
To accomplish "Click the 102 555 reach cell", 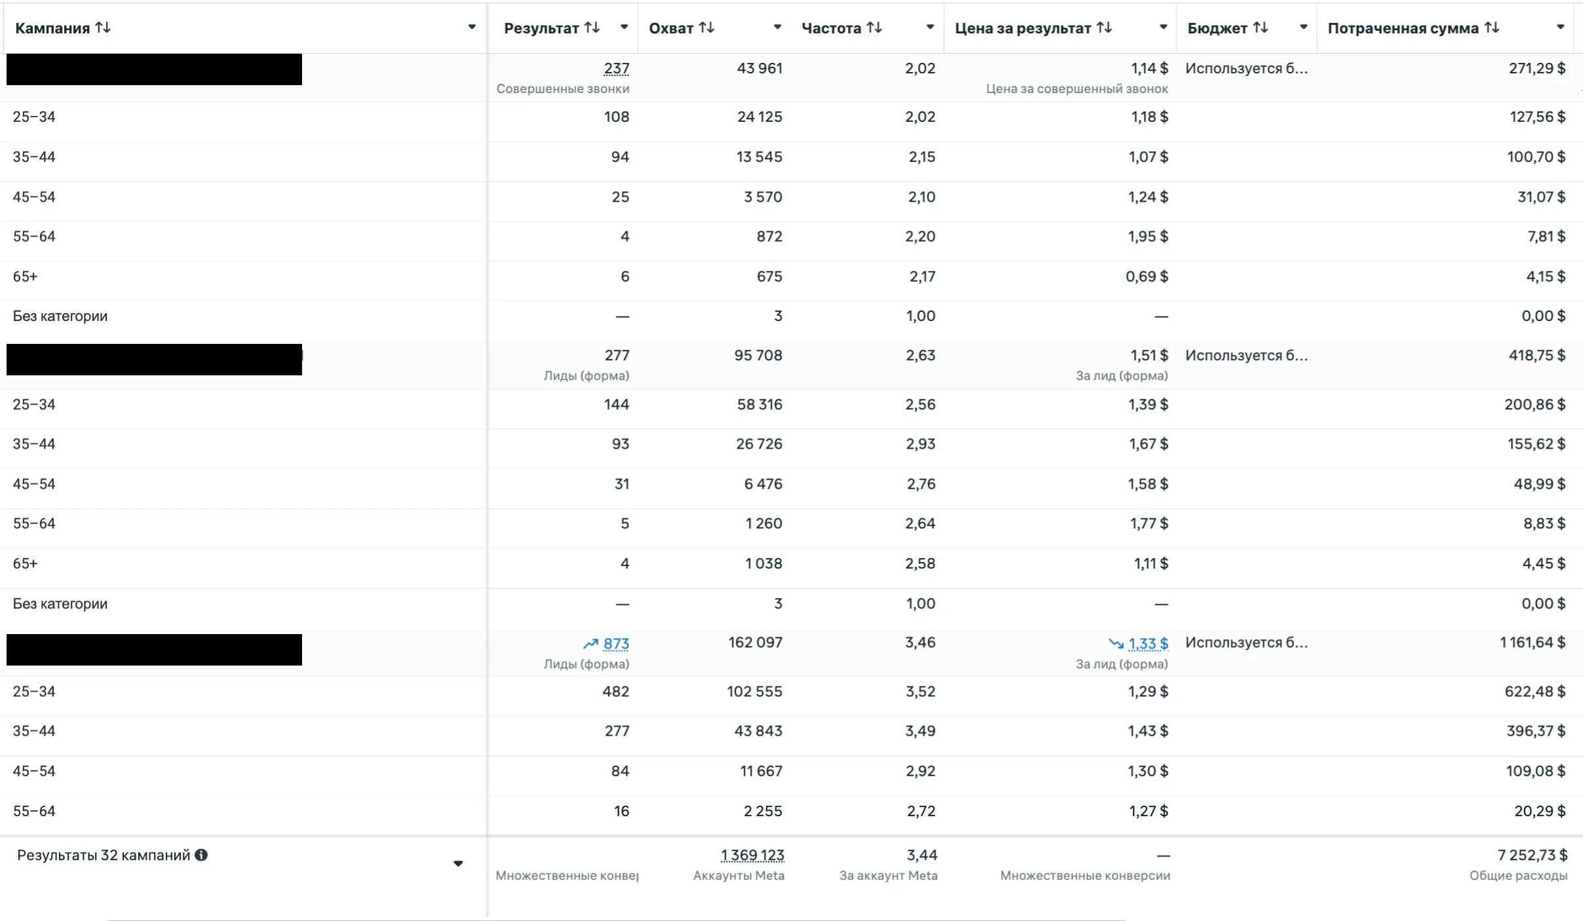I will pos(754,691).
